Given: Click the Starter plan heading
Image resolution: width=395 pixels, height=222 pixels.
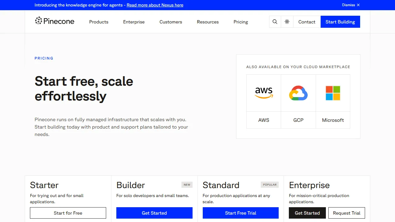Looking at the screenshot, I should [44, 185].
